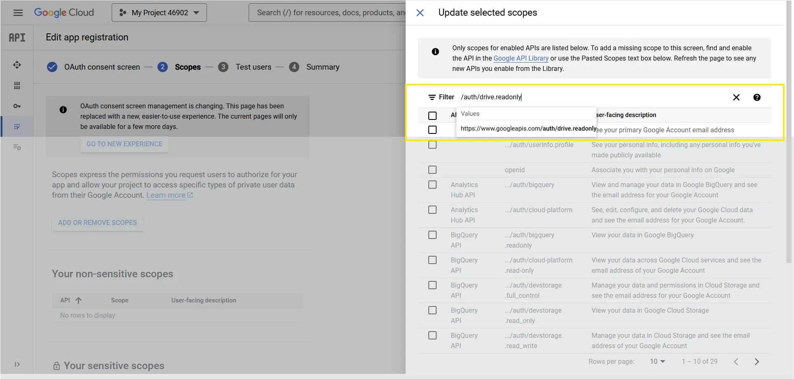
Task: Check the Analytics Hub auth/bigquery row
Action: click(432, 185)
